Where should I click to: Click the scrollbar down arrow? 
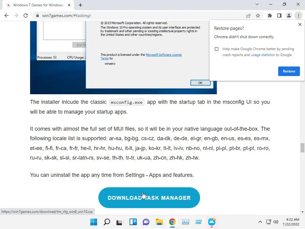[x=302, y=212]
